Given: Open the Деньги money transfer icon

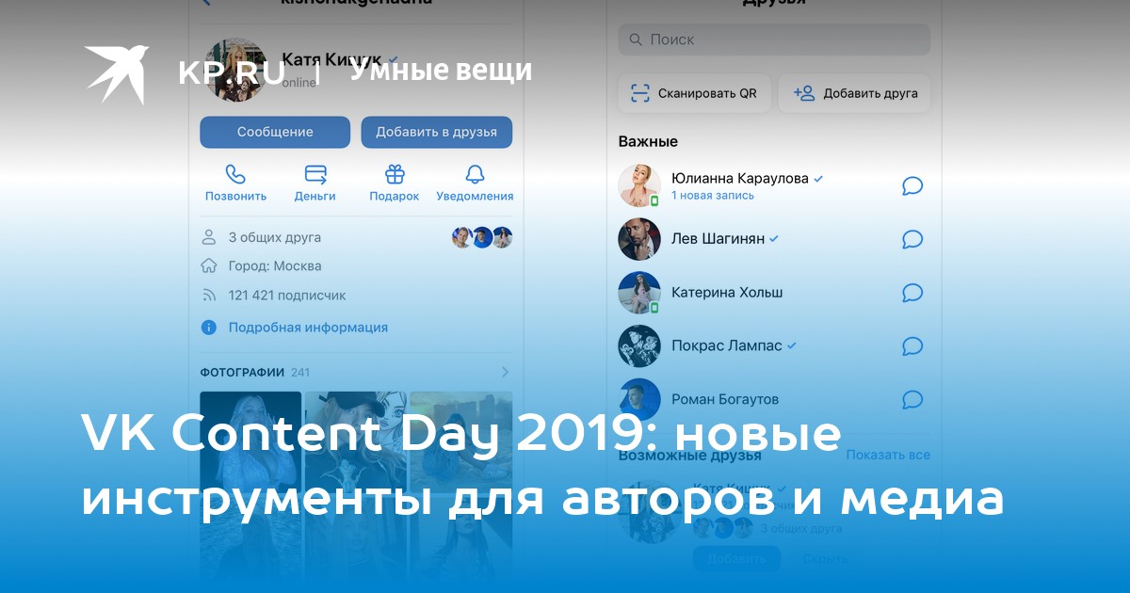Looking at the screenshot, I should click(x=315, y=175).
